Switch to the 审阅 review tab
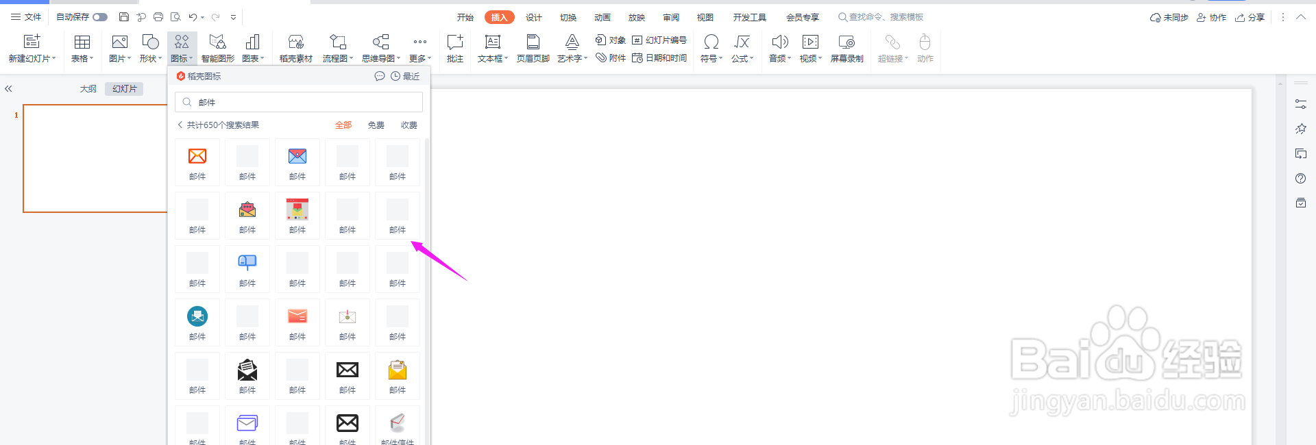The width and height of the screenshot is (1316, 445). pyautogui.click(x=671, y=17)
